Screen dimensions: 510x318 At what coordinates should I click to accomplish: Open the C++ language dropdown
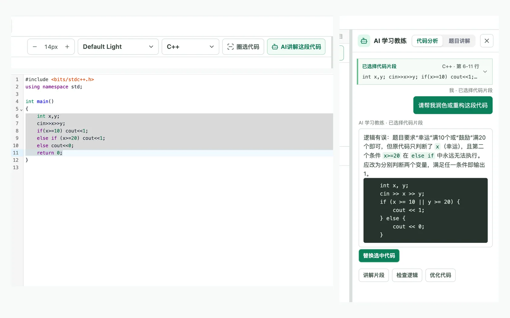click(190, 47)
